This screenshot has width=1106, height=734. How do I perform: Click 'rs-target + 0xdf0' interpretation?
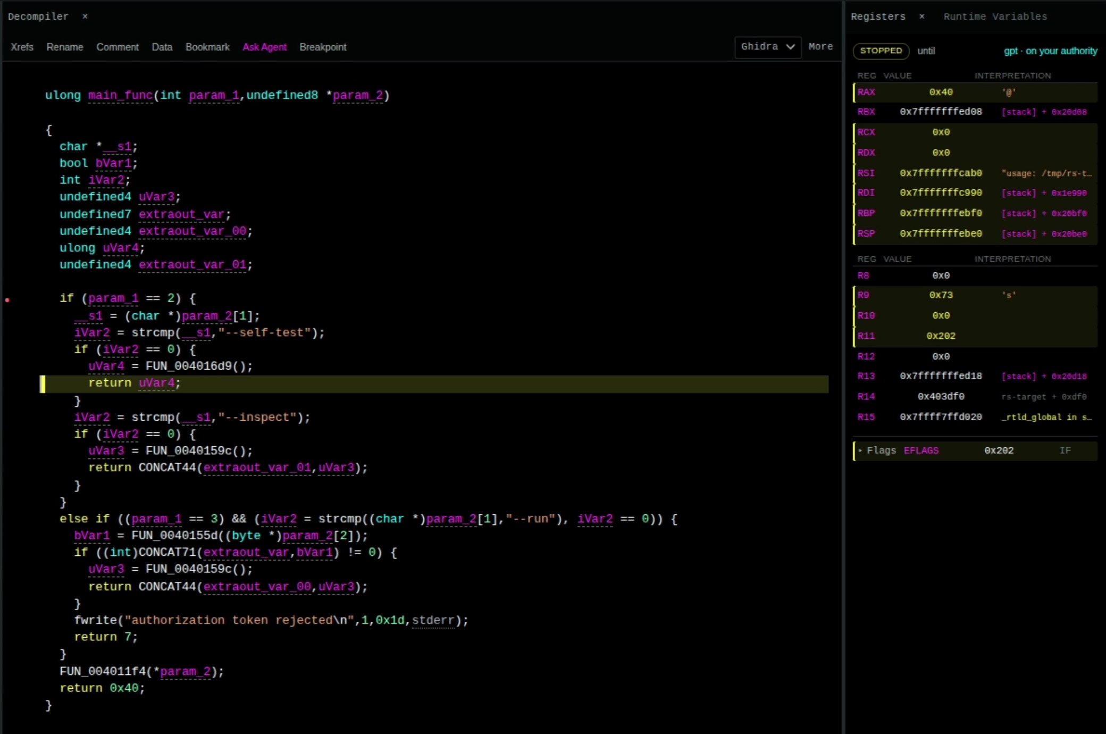click(1043, 397)
